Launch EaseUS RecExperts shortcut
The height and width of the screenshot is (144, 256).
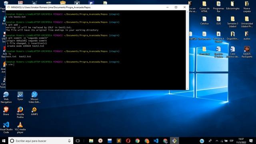click(247, 52)
